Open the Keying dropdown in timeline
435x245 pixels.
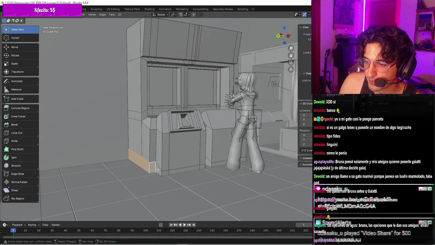tap(33, 225)
